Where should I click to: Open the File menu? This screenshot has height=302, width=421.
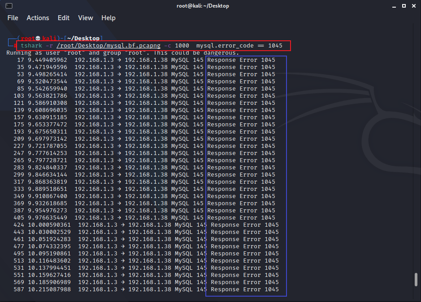click(13, 18)
